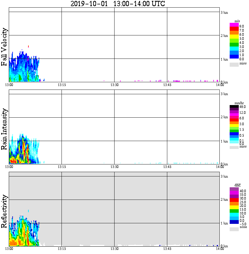The height and width of the screenshot is (254, 249).
Task: Click the top 40.0 swatch in the dBZ legend
Action: [x=234, y=189]
